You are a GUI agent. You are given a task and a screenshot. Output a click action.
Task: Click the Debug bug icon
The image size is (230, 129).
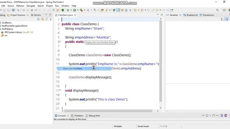point(68,10)
